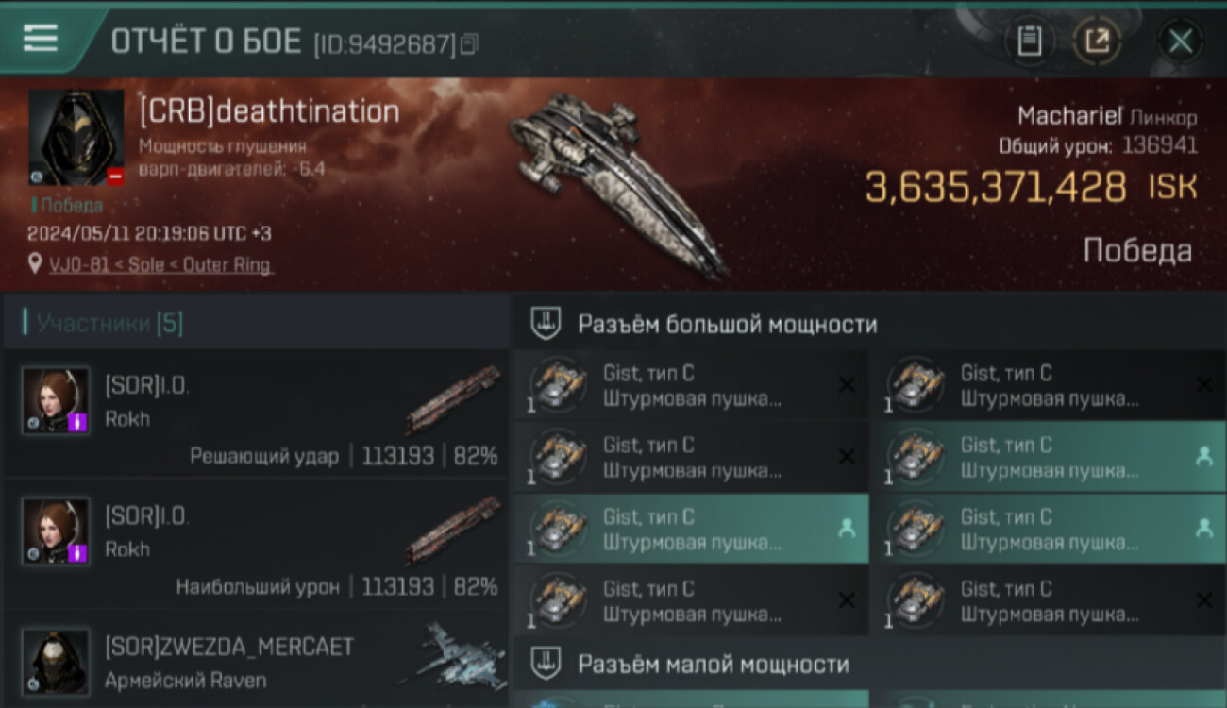Toggle the highlighted left-column Gist cannon entry

coord(691,529)
